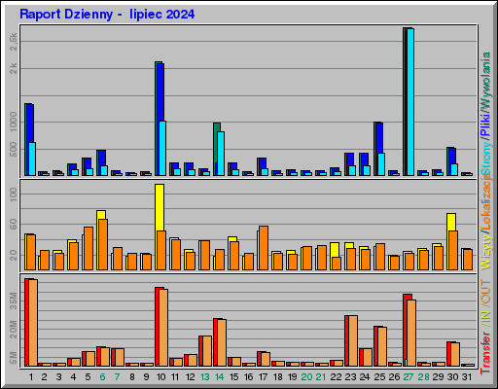
Task: Click the orange transfer bar for day 14
Action: coord(222,343)
